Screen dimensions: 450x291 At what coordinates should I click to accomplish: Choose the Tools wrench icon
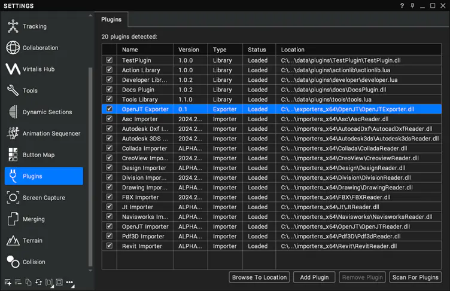(x=13, y=90)
